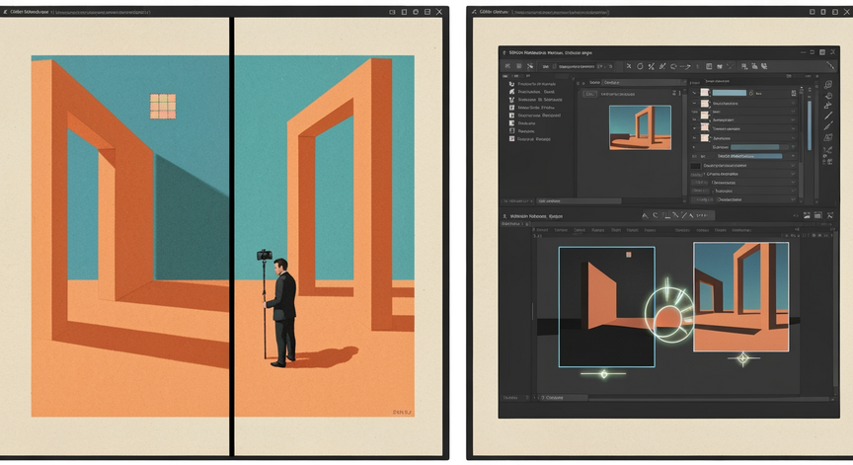Click the X-shaped cut icon in editor toolbar

[x=629, y=66]
